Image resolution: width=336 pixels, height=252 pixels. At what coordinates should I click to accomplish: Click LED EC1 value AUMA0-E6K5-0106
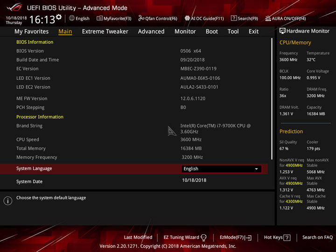pyautogui.click(x=200, y=78)
